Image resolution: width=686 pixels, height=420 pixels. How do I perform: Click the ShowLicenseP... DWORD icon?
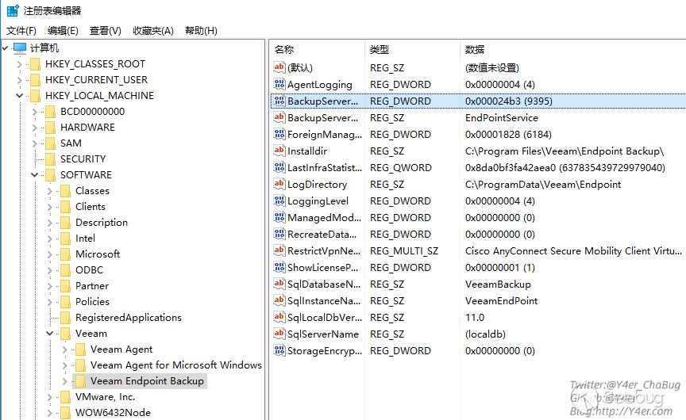click(279, 267)
